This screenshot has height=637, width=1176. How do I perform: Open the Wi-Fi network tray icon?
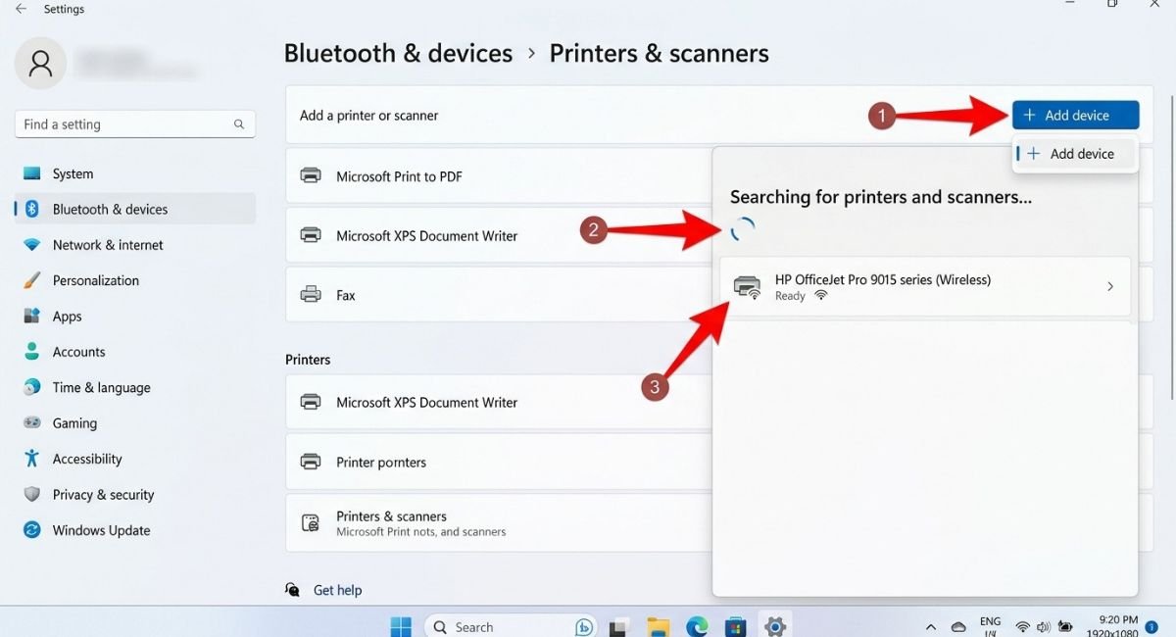1022,627
